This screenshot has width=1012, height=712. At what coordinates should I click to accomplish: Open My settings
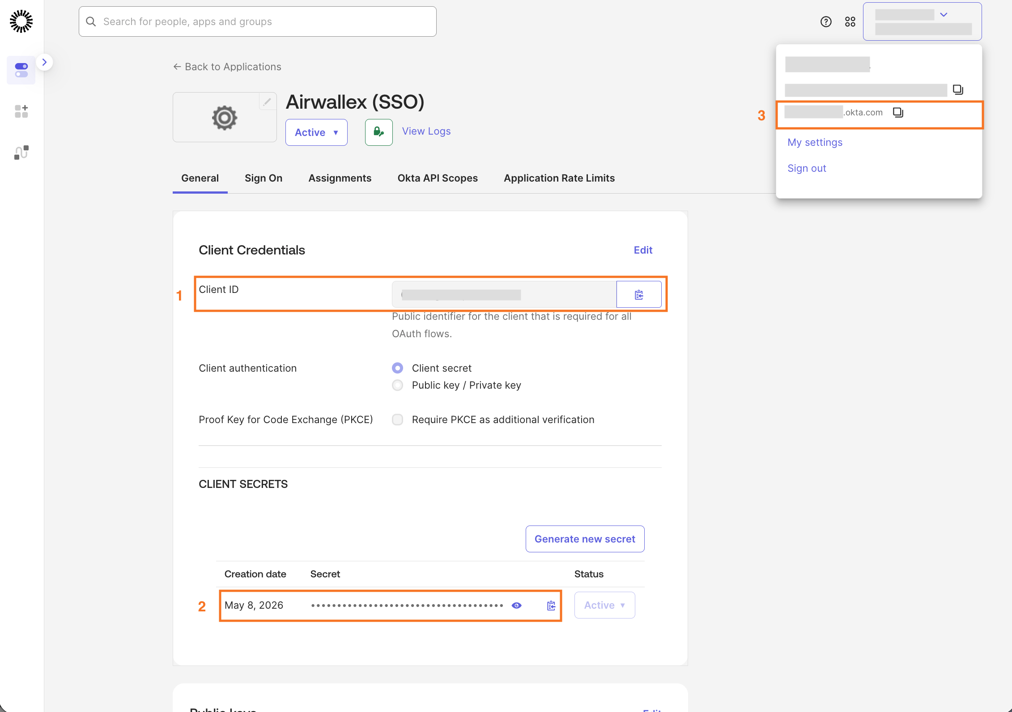click(x=815, y=142)
